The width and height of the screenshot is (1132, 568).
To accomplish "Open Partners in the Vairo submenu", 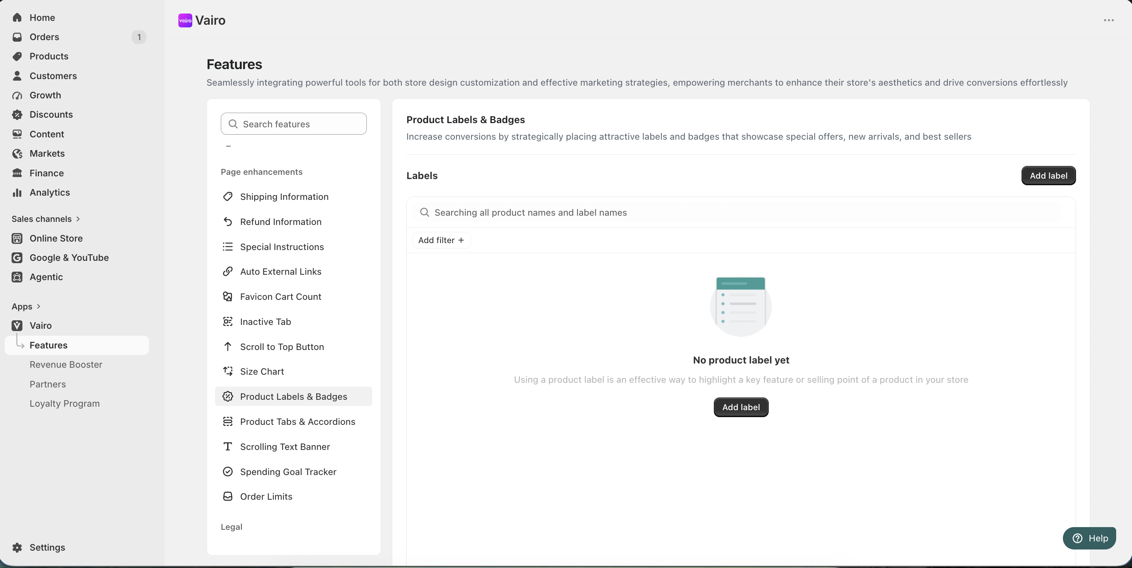I will pos(48,384).
